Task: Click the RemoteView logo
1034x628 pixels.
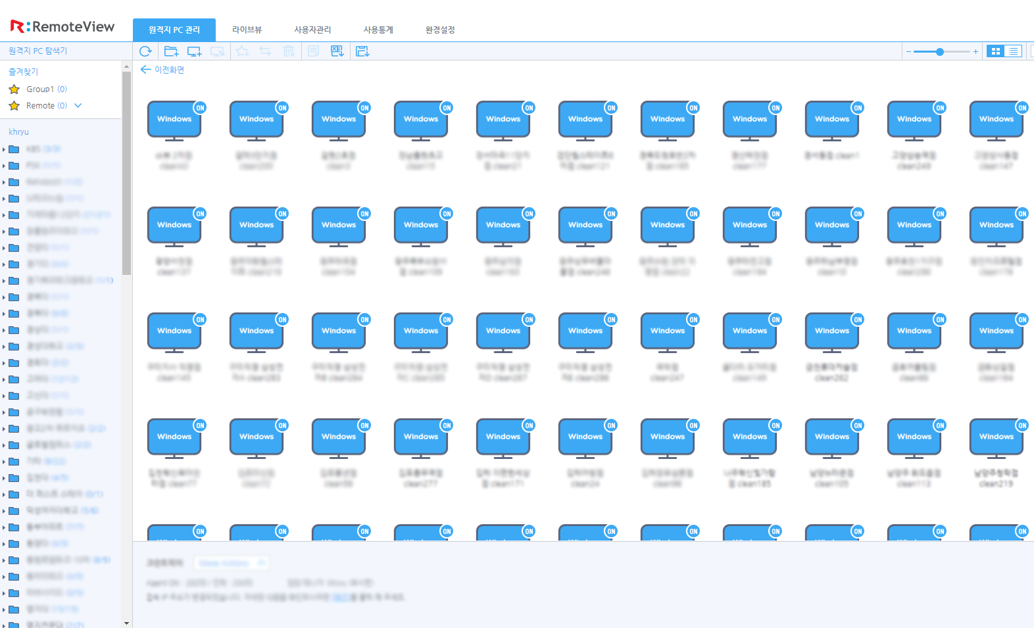Action: (x=62, y=26)
